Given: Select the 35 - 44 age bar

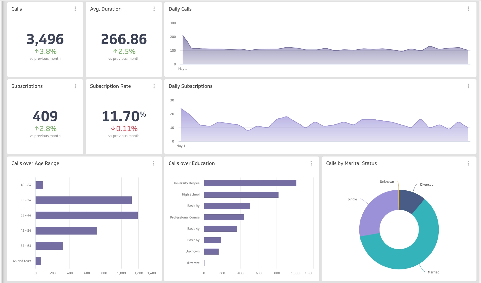Looking at the screenshot, I should tap(86, 215).
